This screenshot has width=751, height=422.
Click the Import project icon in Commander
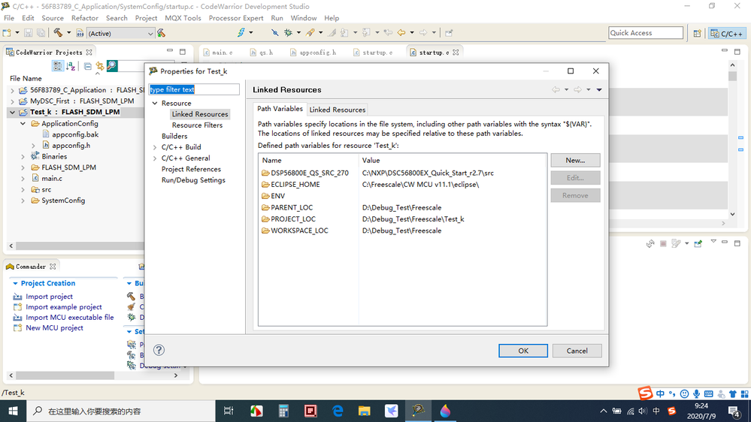click(x=18, y=296)
